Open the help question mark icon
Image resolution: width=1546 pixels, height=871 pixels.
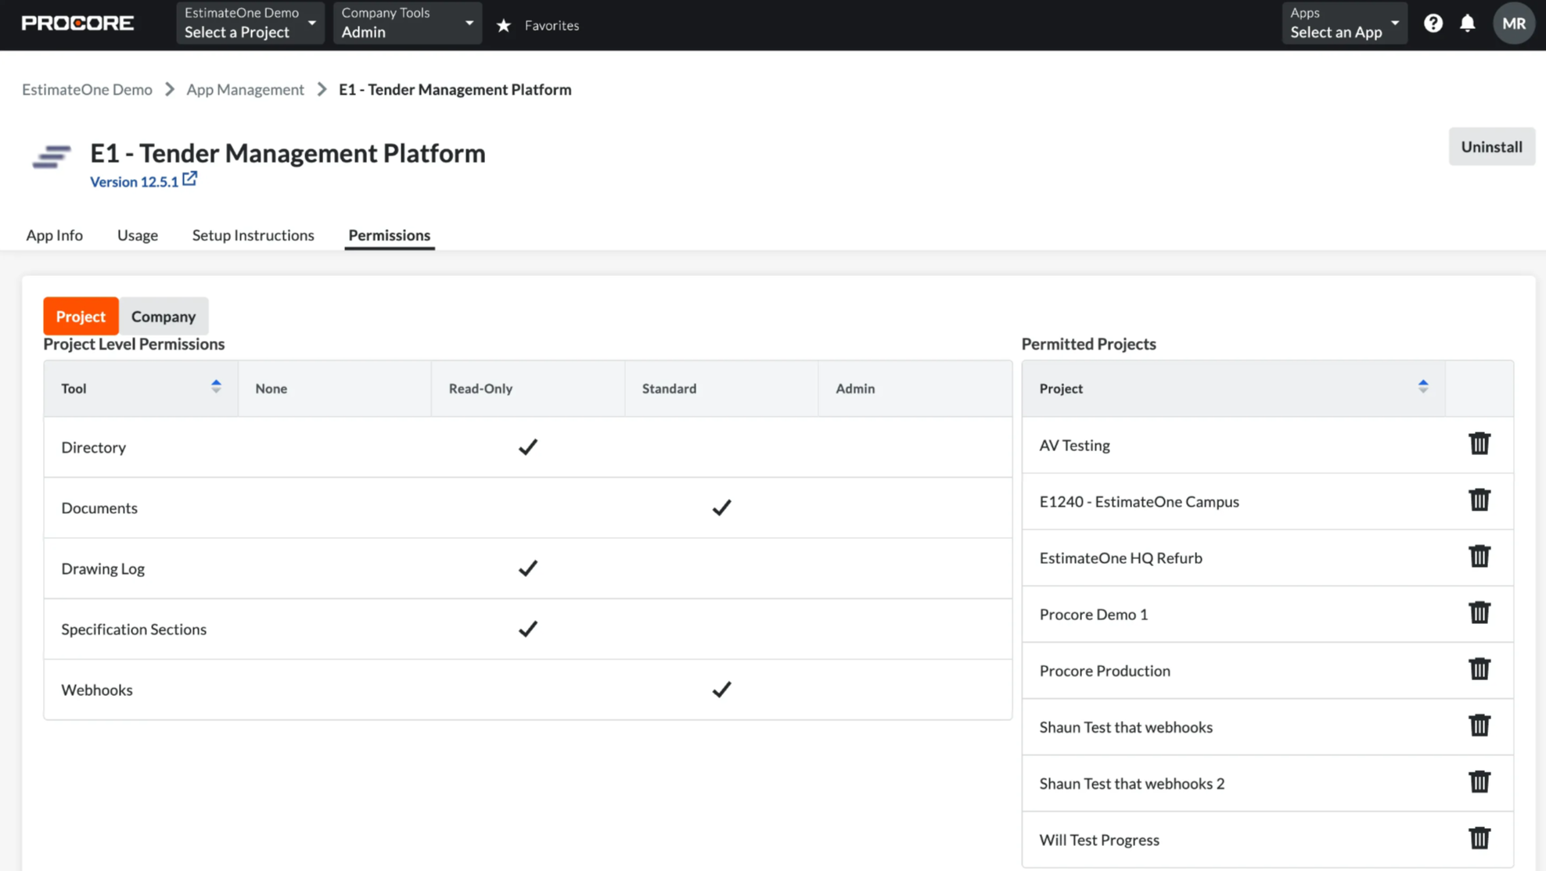pyautogui.click(x=1433, y=23)
